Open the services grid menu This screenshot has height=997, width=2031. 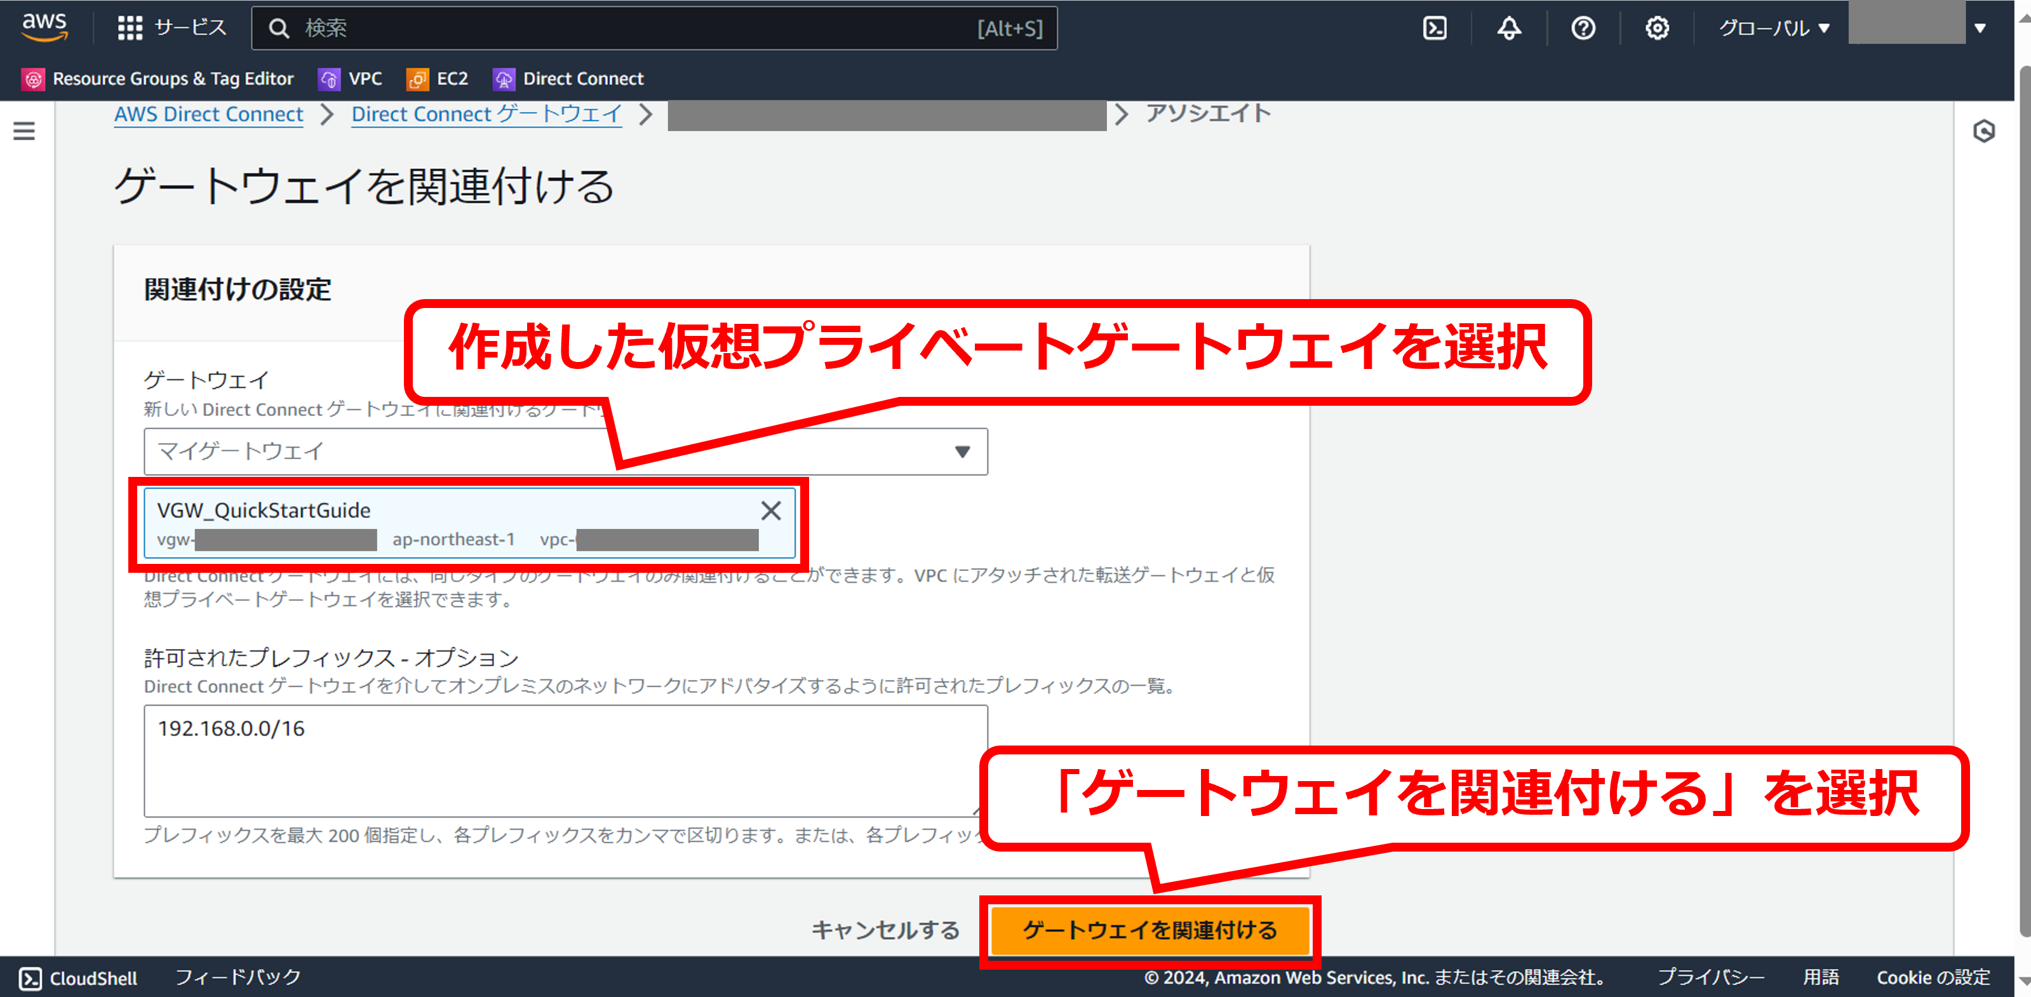tap(130, 29)
